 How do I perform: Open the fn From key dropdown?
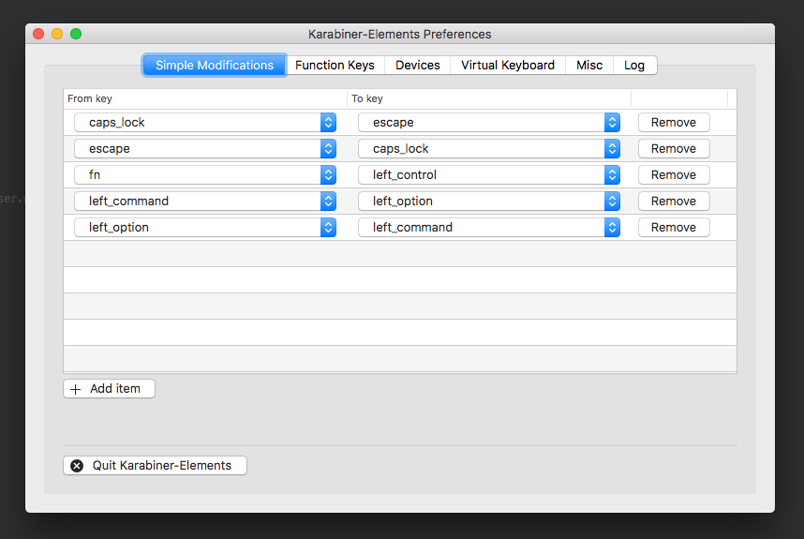205,175
